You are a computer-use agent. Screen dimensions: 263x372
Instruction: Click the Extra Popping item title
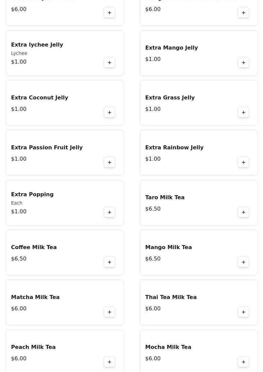click(x=32, y=195)
